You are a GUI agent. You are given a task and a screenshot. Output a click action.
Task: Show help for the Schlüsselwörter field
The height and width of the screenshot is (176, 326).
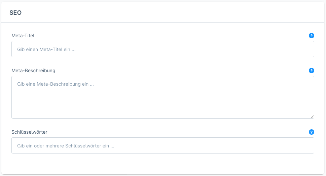pyautogui.click(x=311, y=132)
